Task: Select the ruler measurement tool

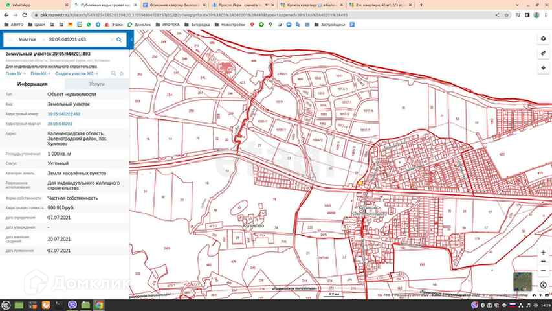Action: (x=544, y=52)
